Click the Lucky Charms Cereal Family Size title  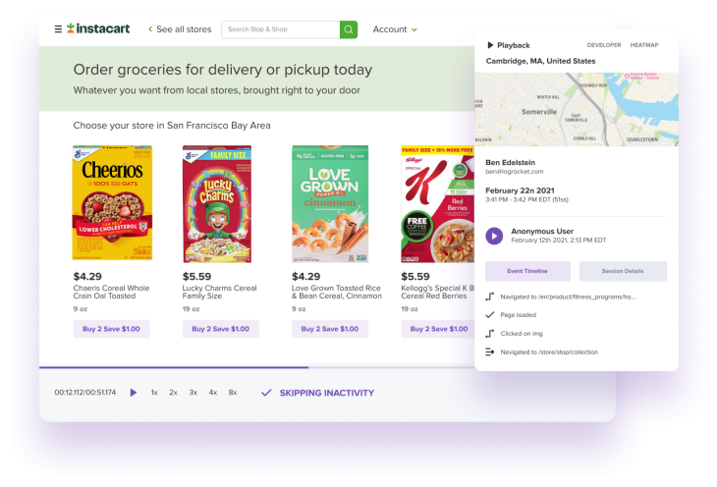coord(219,292)
